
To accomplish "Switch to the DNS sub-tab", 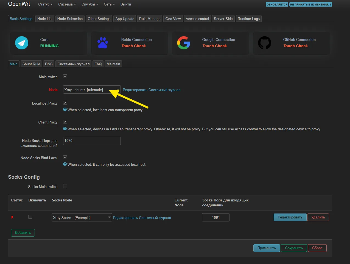I will tap(49, 64).
